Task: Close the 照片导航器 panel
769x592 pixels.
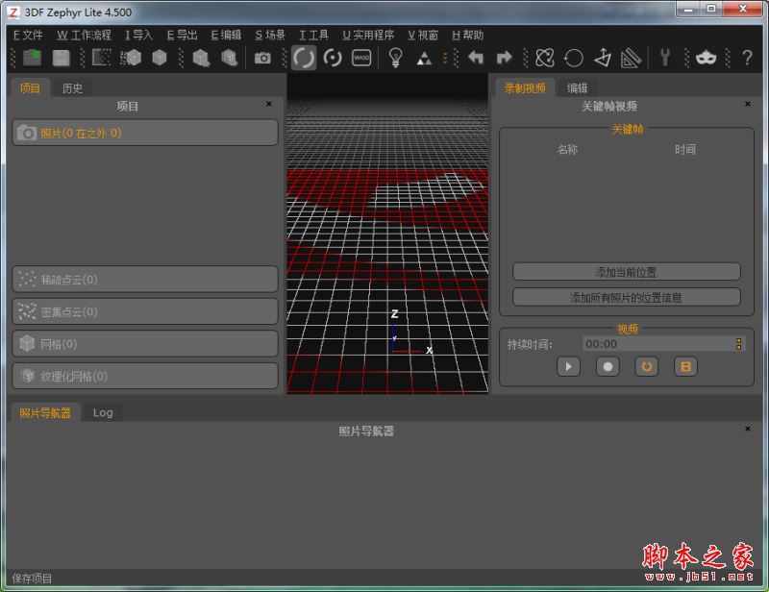Action: coord(748,429)
